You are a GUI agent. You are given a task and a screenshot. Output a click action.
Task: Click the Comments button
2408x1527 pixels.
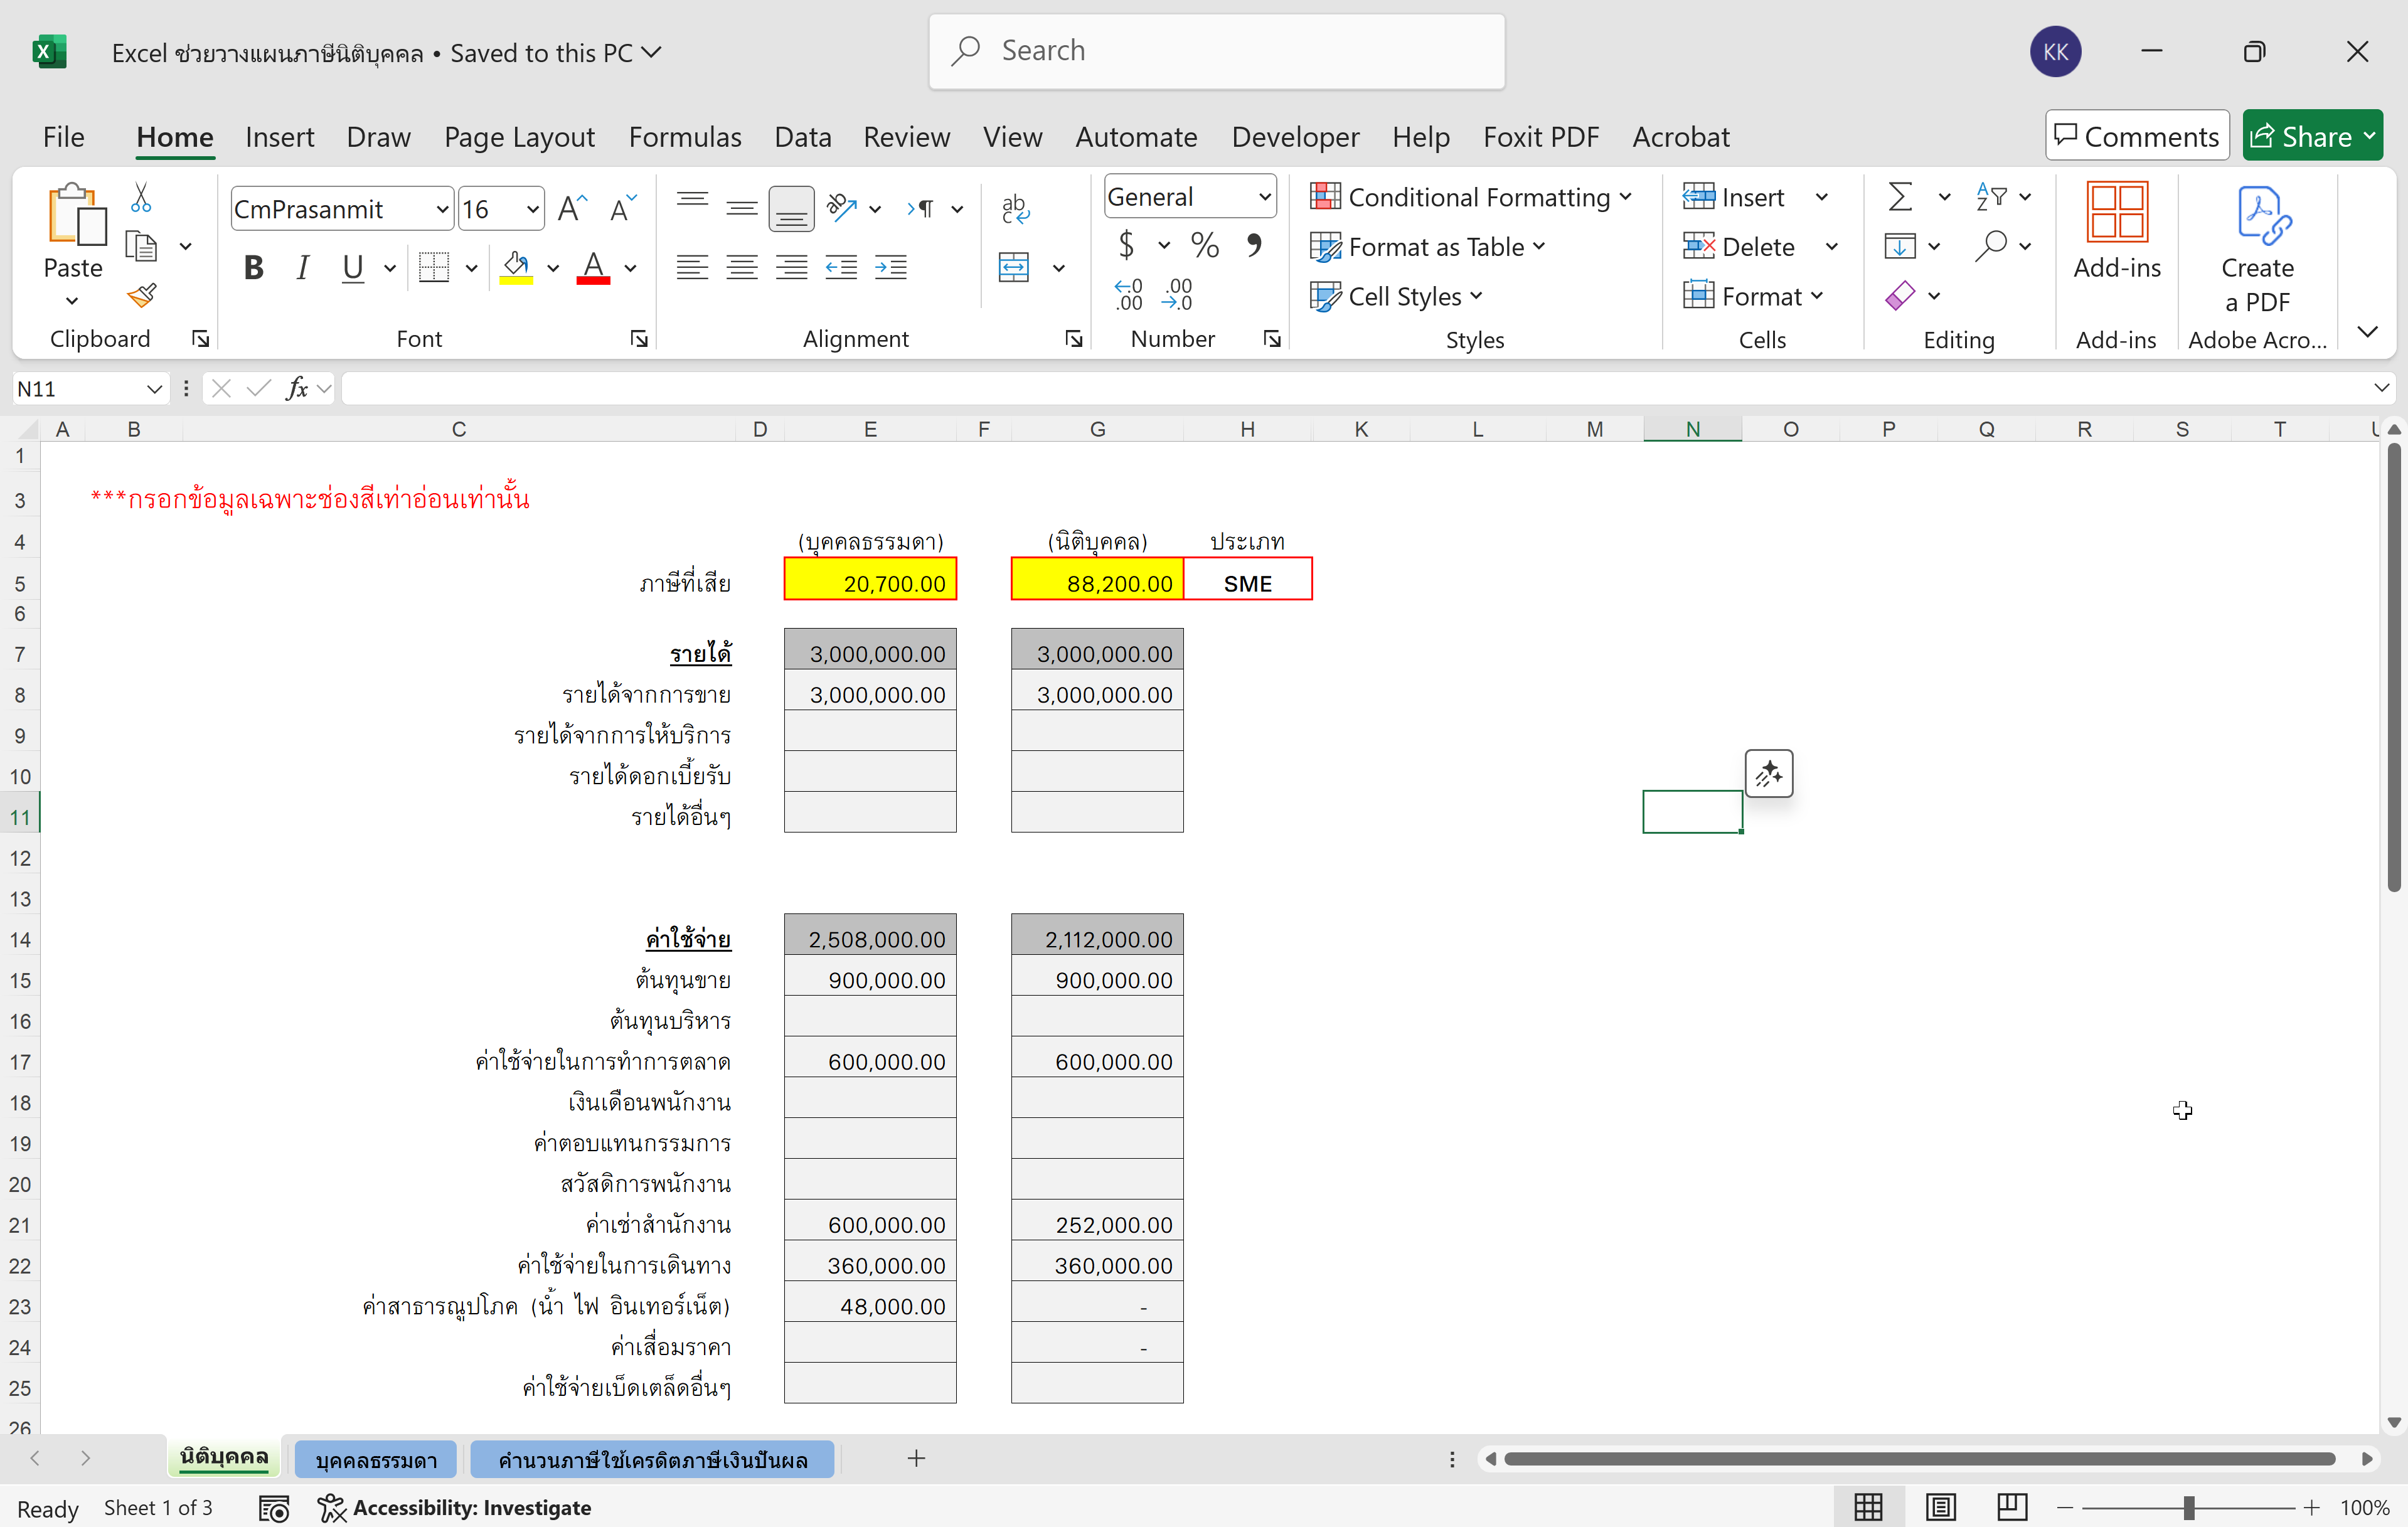tap(2137, 136)
